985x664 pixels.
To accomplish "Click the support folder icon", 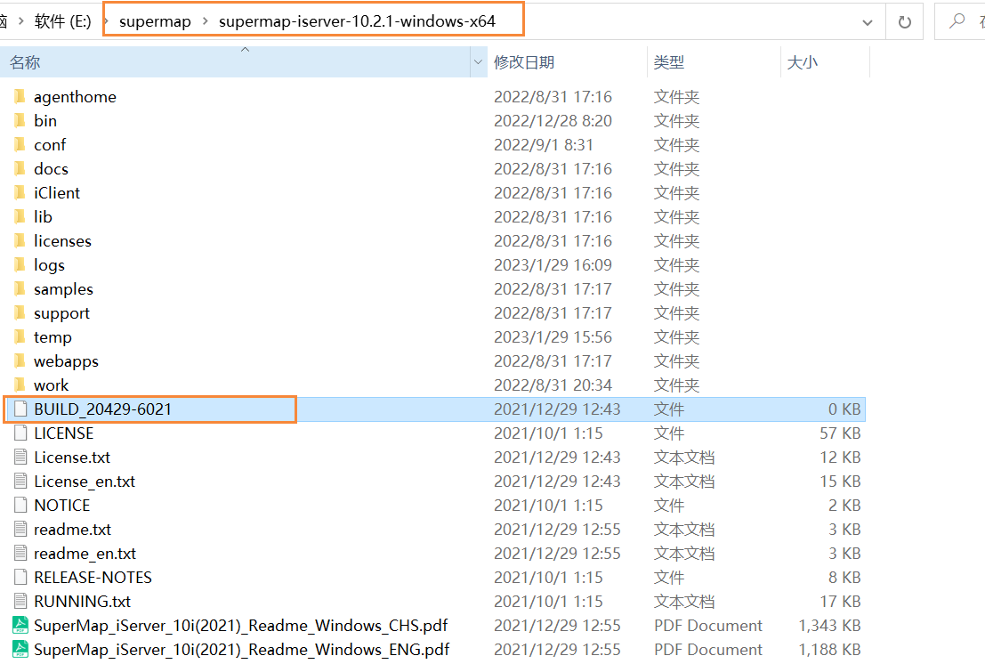I will pos(20,312).
